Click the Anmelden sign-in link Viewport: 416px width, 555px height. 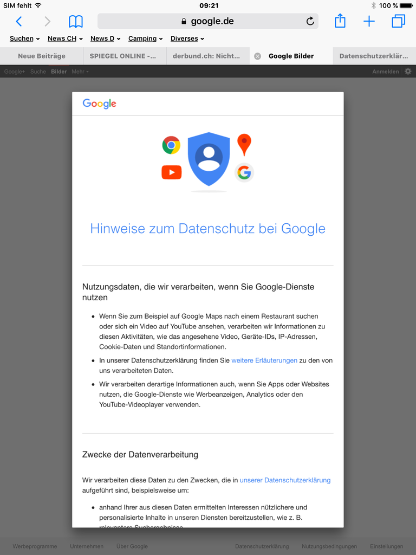tap(385, 72)
